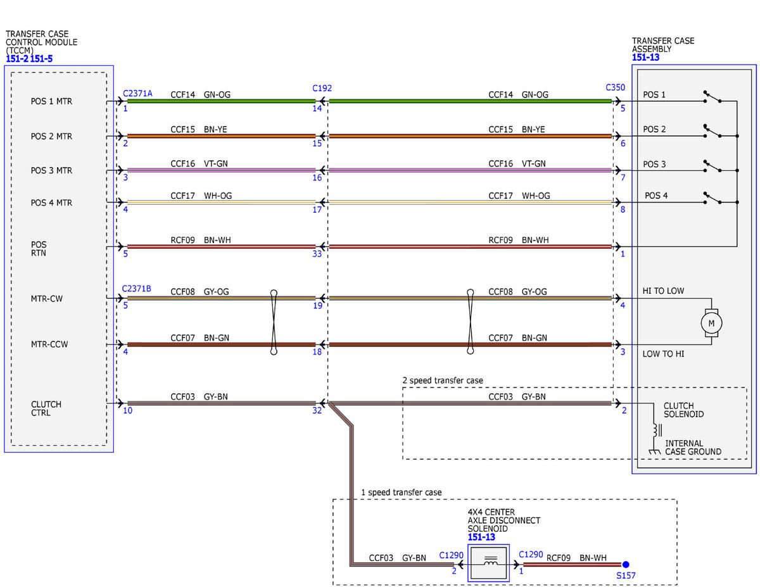Click the RCF09 BN-WH wire at S157
Viewport: 760px width, 587px height.
tap(572, 564)
